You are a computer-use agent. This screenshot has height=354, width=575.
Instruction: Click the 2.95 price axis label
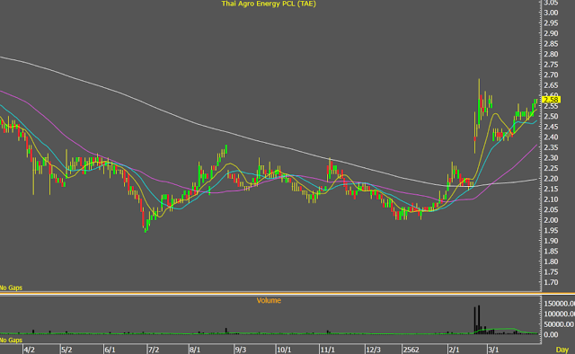[551, 23]
